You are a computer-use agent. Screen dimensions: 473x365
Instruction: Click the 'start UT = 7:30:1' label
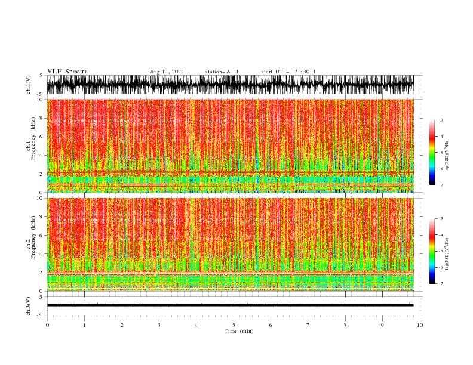click(x=288, y=72)
